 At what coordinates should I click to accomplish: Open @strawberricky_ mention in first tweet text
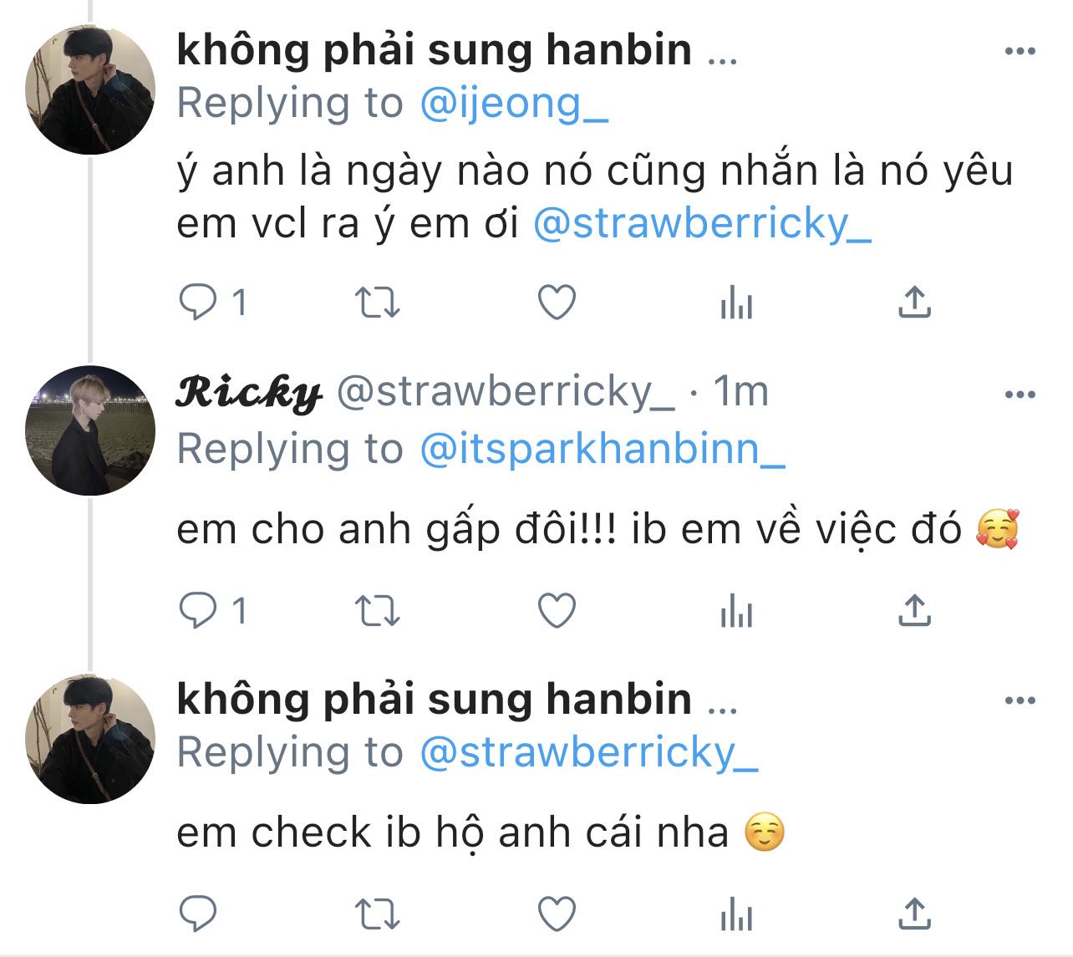tap(702, 224)
